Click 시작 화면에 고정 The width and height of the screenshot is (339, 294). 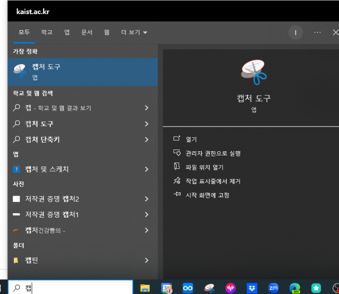coord(208,195)
